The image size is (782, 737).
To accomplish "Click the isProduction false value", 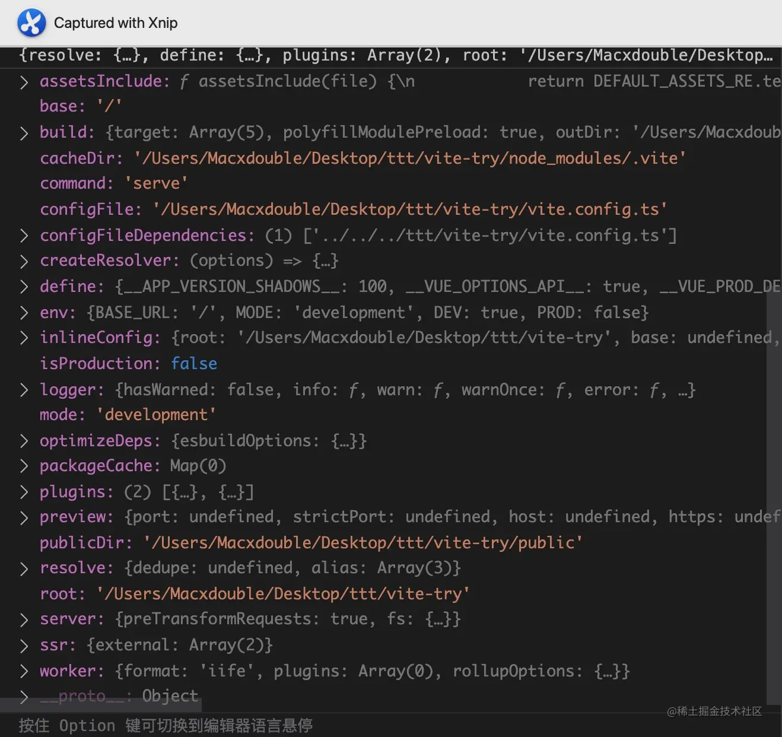I will tap(194, 364).
